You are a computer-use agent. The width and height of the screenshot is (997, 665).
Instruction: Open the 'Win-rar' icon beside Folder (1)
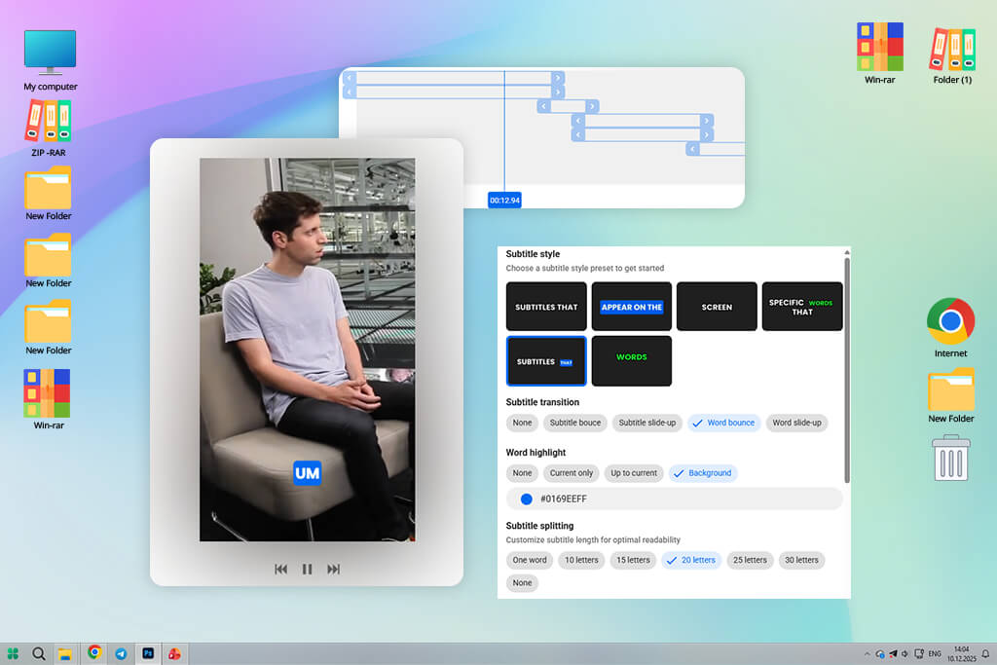pos(879,53)
